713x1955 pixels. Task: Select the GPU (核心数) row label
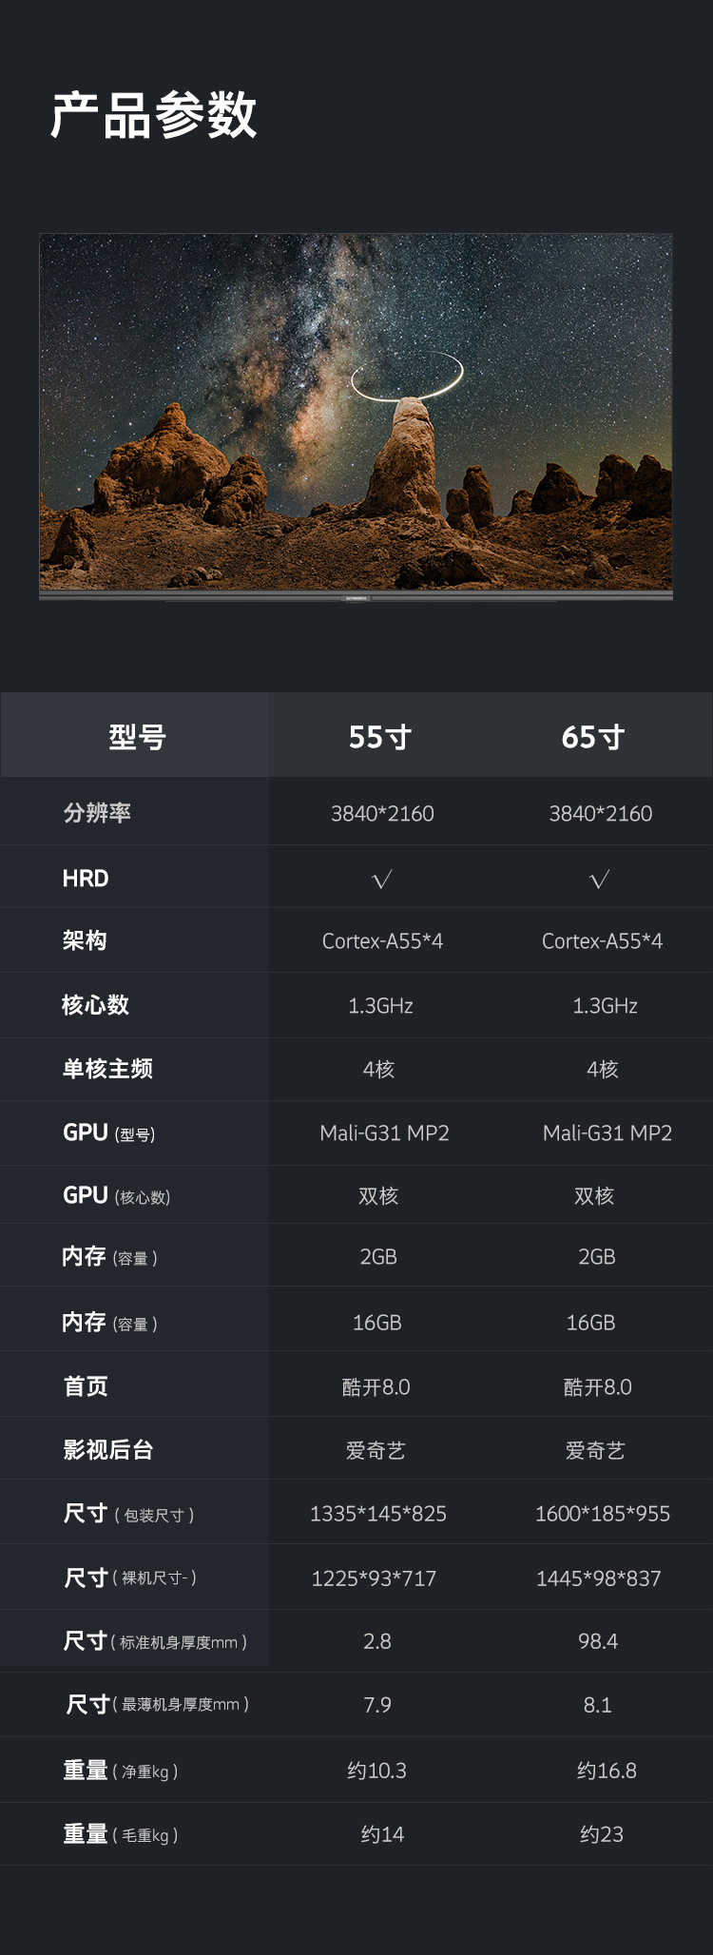[116, 1195]
